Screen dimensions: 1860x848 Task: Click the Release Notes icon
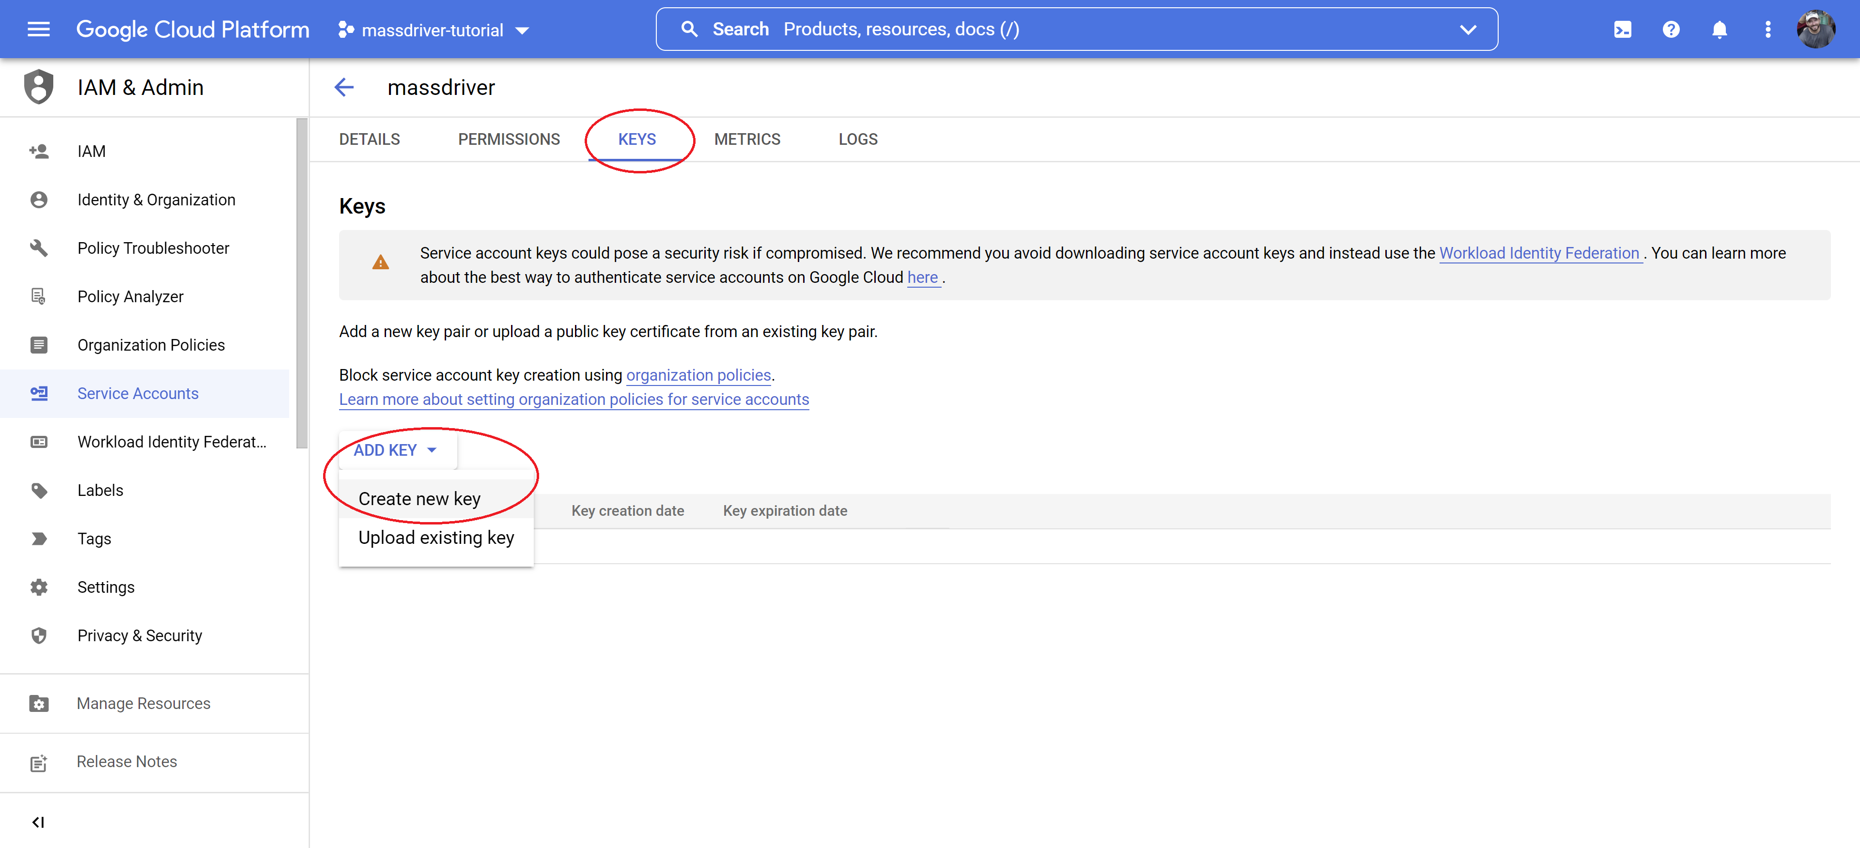coord(39,763)
